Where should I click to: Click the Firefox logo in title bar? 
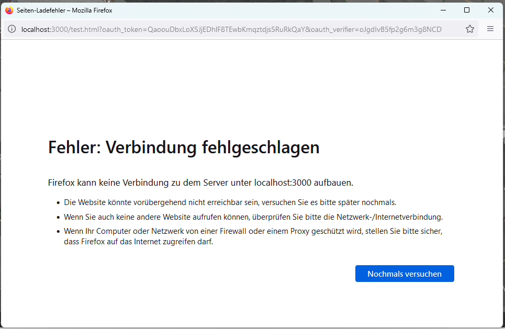click(x=9, y=10)
